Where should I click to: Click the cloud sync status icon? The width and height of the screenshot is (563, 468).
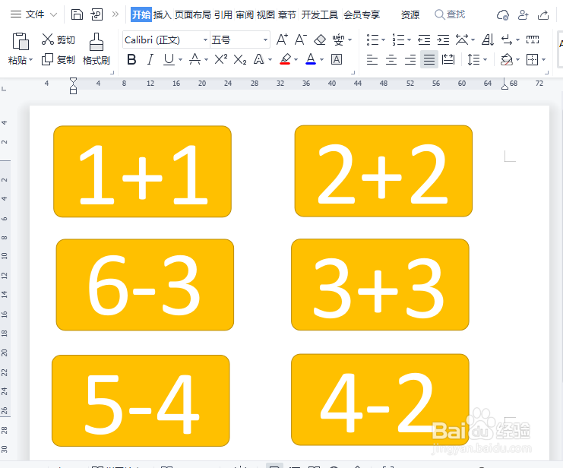tap(503, 15)
